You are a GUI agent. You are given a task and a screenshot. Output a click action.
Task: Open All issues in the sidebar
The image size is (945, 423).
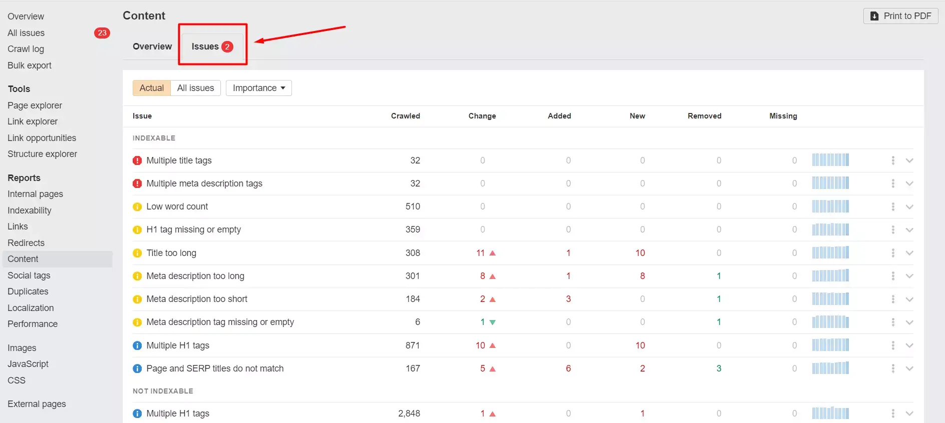(x=26, y=33)
